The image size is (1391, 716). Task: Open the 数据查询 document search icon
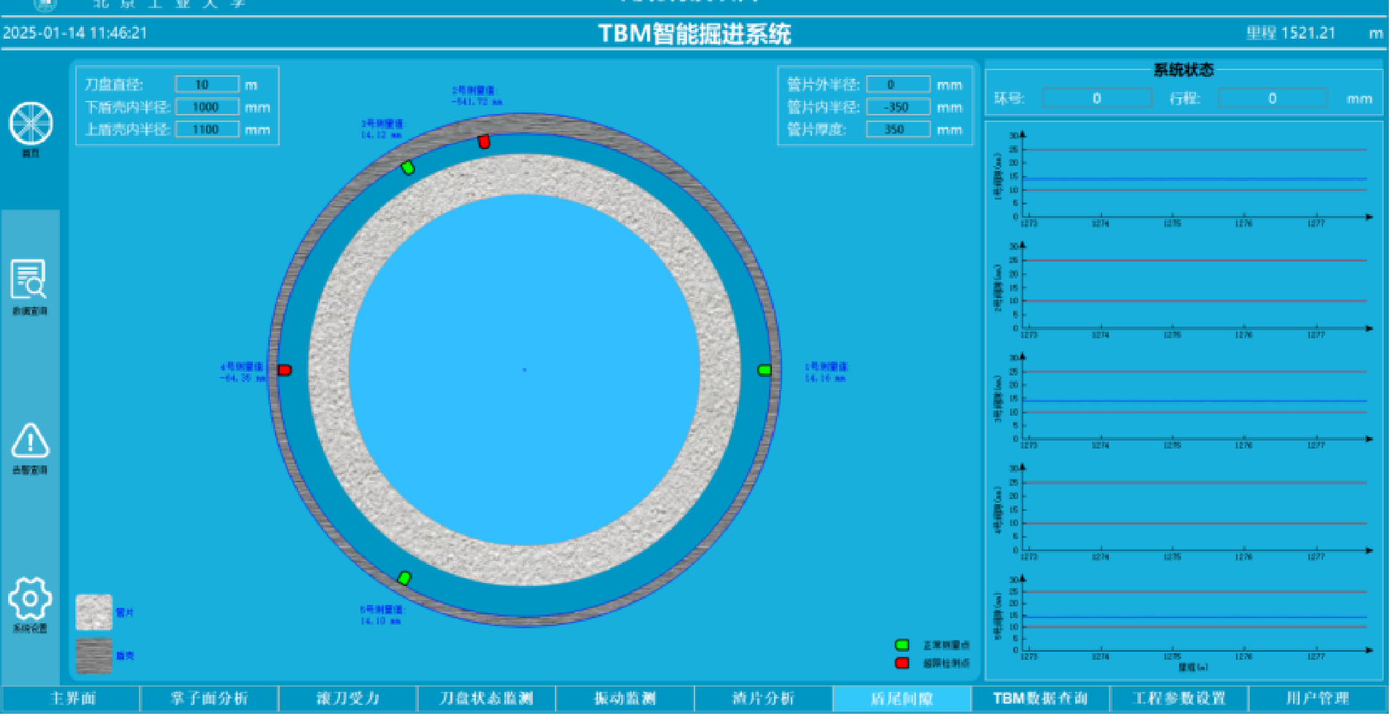pyautogui.click(x=29, y=280)
